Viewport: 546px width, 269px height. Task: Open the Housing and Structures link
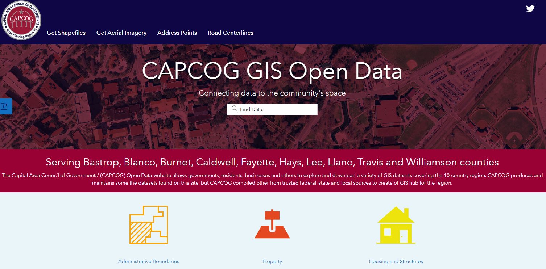tap(396, 261)
